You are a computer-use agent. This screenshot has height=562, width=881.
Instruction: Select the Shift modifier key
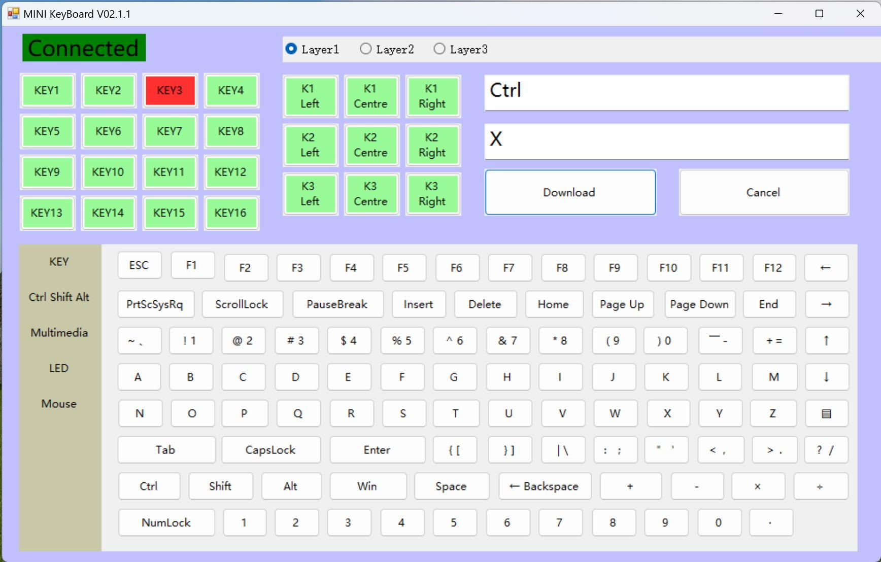click(x=220, y=486)
